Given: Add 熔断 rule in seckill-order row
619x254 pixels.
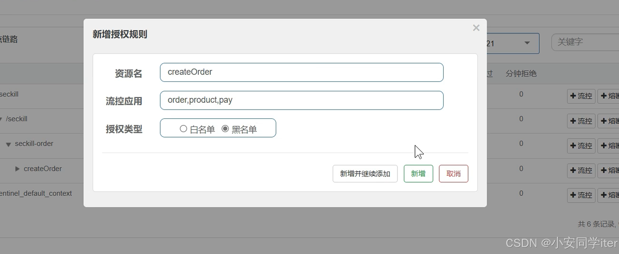Looking at the screenshot, I should tap(609, 146).
